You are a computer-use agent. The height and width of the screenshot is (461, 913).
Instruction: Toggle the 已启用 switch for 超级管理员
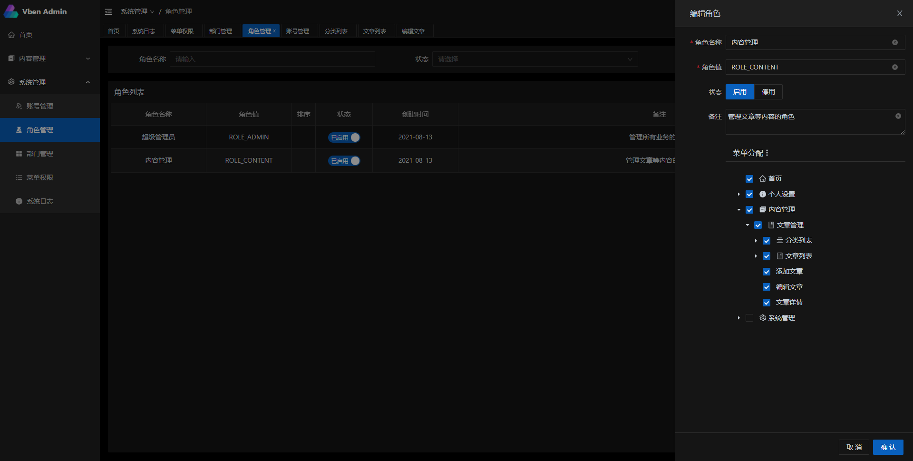[344, 137]
